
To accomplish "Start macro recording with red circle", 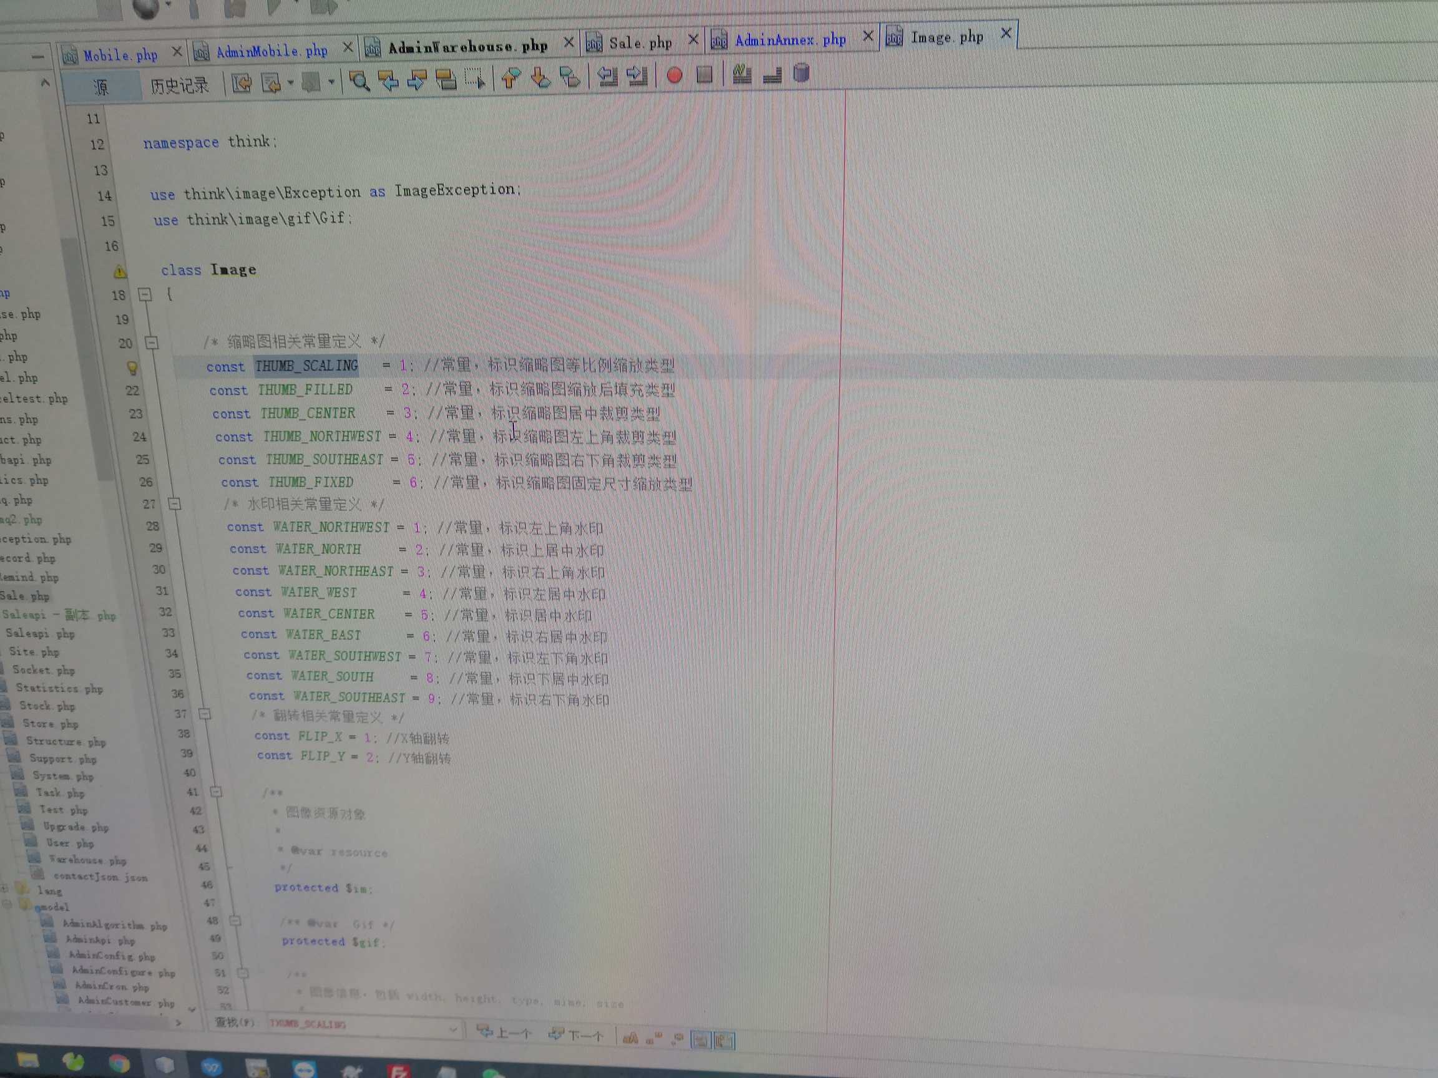I will [x=674, y=76].
